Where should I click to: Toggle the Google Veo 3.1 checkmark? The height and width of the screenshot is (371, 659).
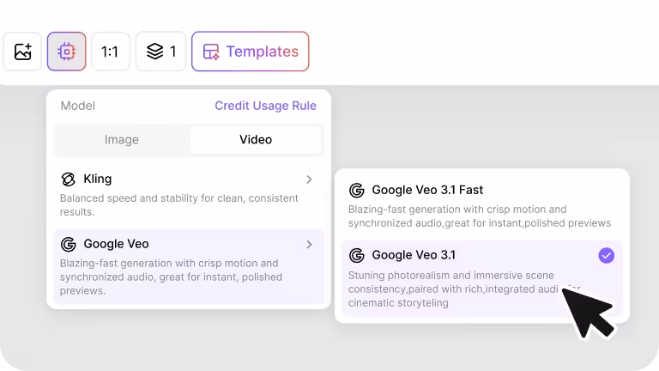pyautogui.click(x=607, y=255)
